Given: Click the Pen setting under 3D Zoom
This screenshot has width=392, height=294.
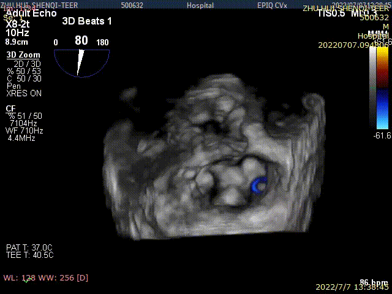Looking at the screenshot, I should [13, 86].
